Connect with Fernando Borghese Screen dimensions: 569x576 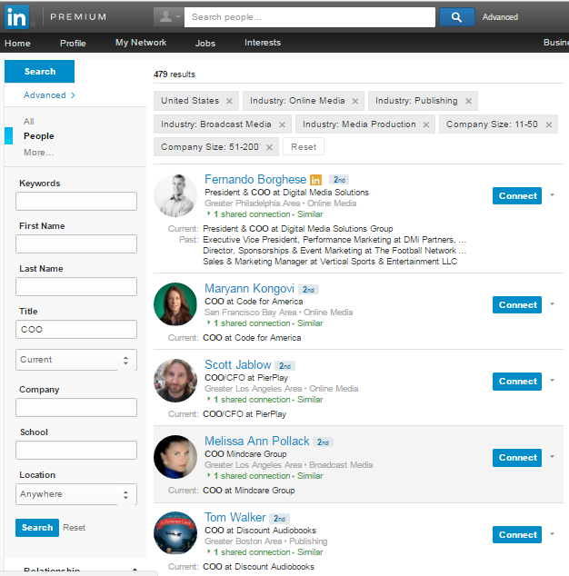pos(517,196)
